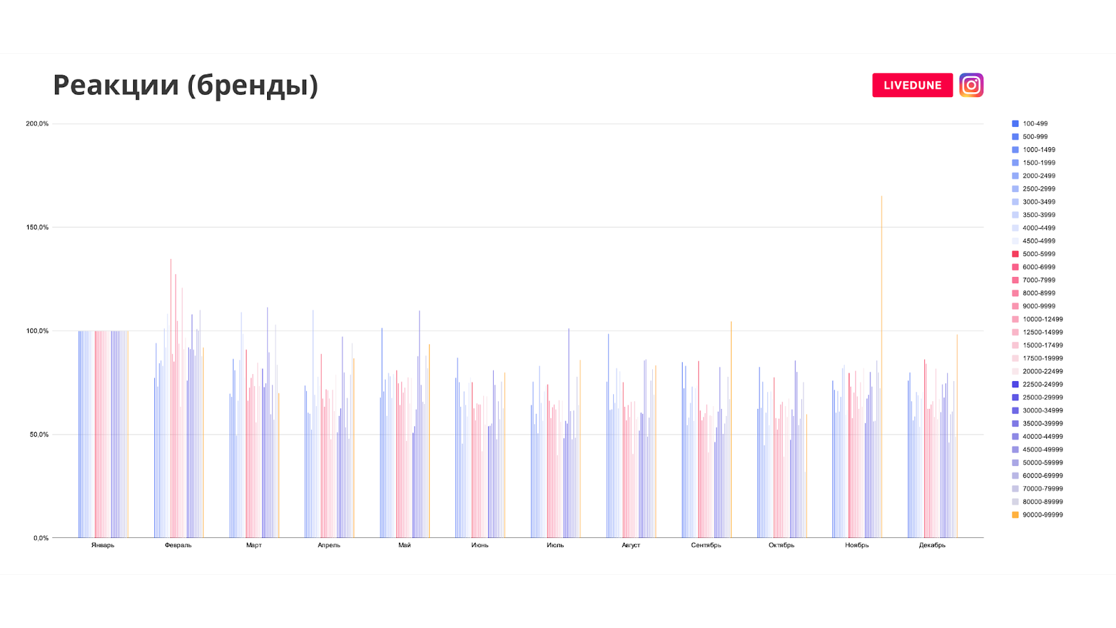Image resolution: width=1116 pixels, height=628 pixels.
Task: Click the Февраль month axis label
Action: pos(178,545)
